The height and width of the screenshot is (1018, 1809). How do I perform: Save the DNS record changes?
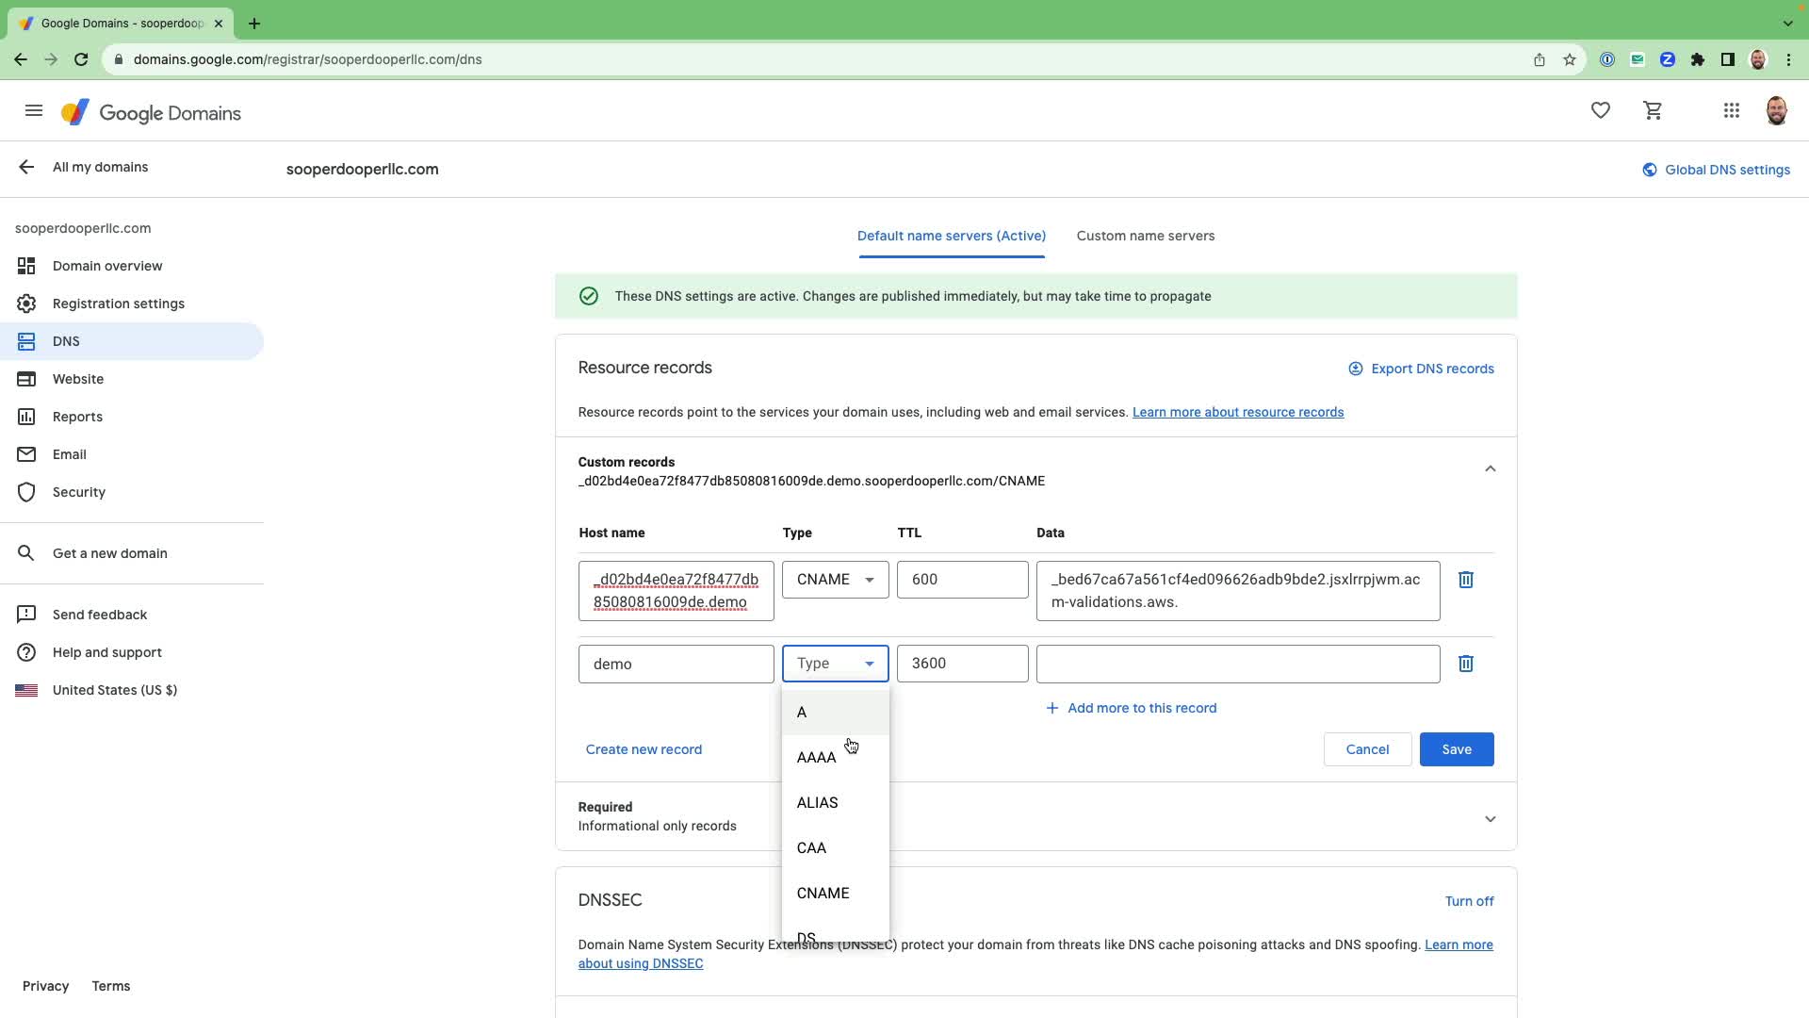(1456, 749)
